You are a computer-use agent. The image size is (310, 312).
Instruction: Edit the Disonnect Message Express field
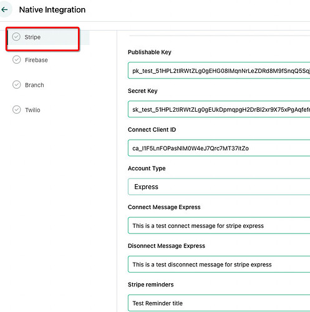[219, 264]
